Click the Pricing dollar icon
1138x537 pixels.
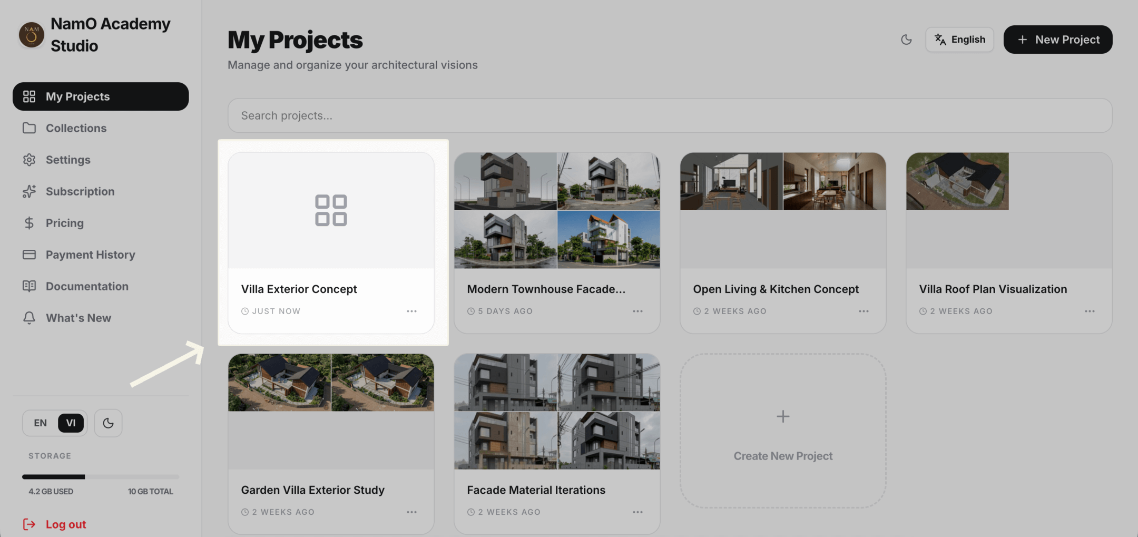(x=29, y=223)
